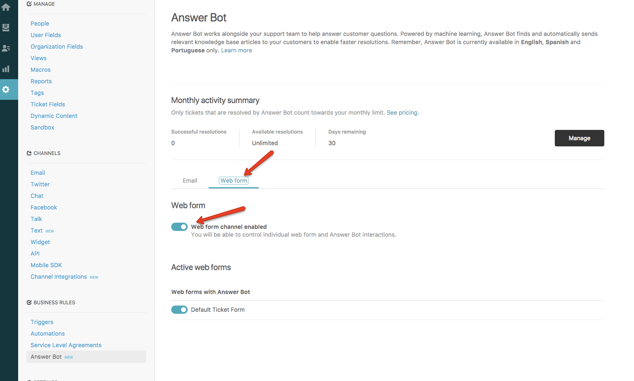Open Channel Integrations page

59,277
